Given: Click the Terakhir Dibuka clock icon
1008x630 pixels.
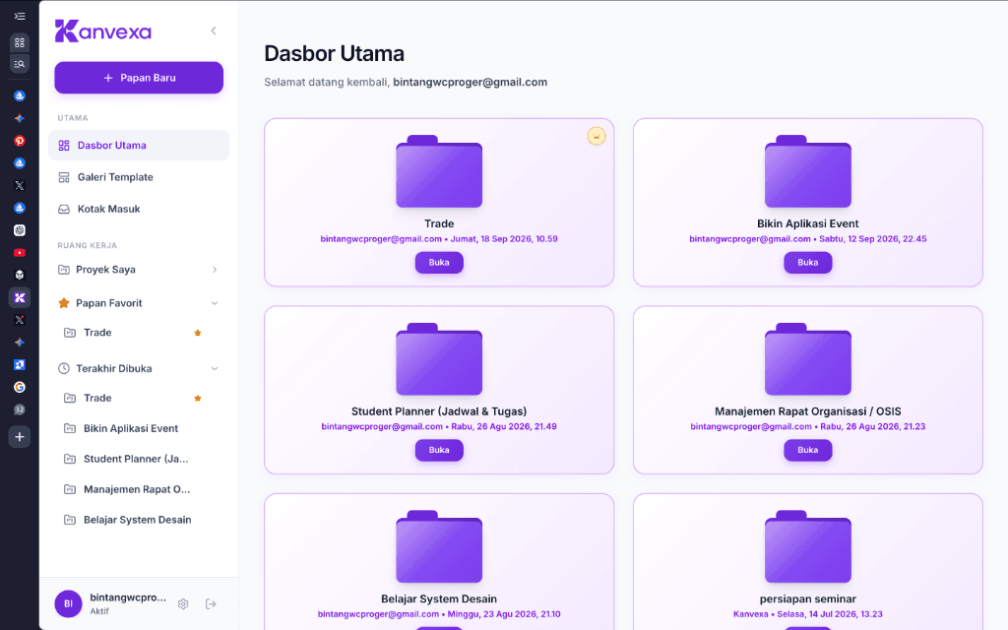Looking at the screenshot, I should 64,369.
